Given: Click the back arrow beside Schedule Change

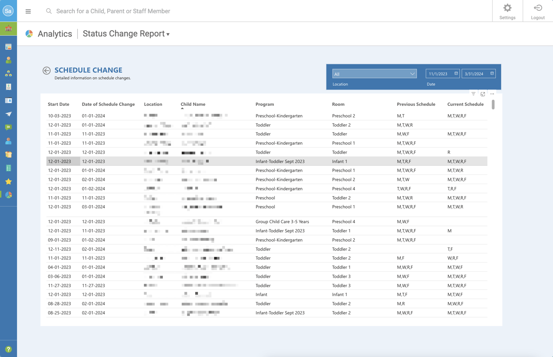Looking at the screenshot, I should pyautogui.click(x=46, y=70).
